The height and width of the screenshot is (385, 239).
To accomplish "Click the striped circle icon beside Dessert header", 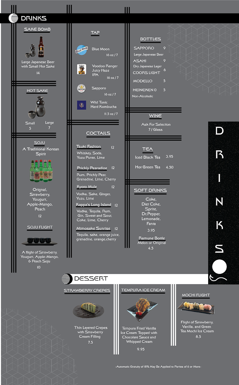I will click(x=67, y=279).
